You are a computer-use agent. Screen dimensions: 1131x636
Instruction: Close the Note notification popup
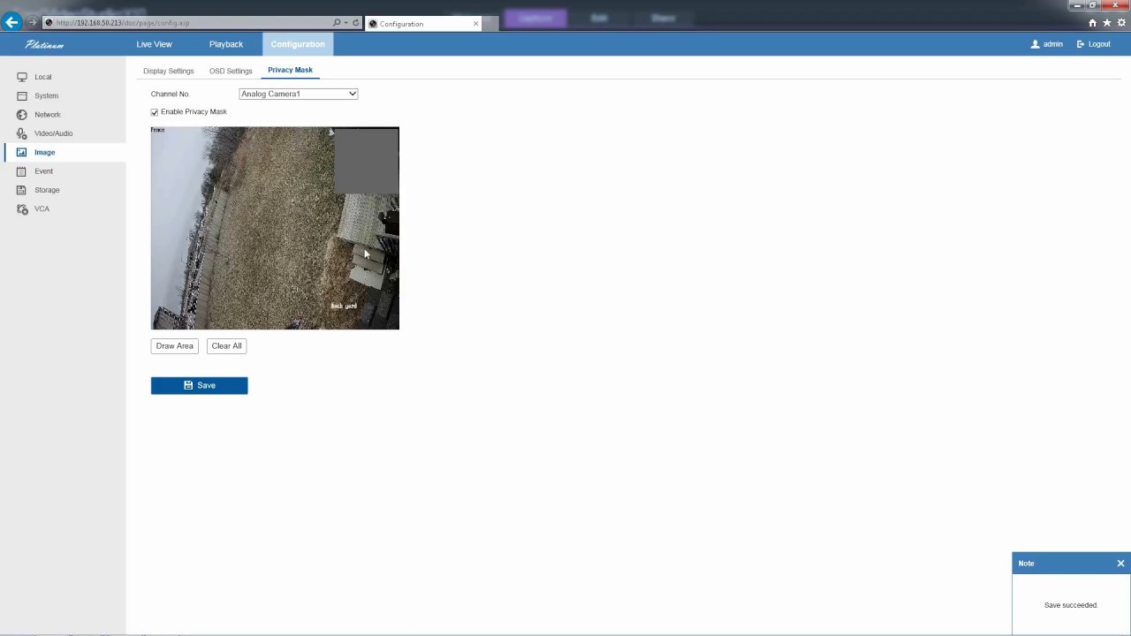coord(1120,564)
